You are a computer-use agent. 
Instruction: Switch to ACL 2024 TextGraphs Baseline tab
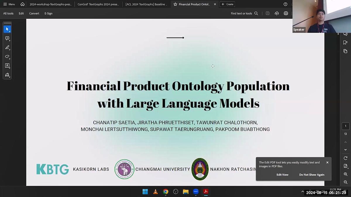pos(146,4)
